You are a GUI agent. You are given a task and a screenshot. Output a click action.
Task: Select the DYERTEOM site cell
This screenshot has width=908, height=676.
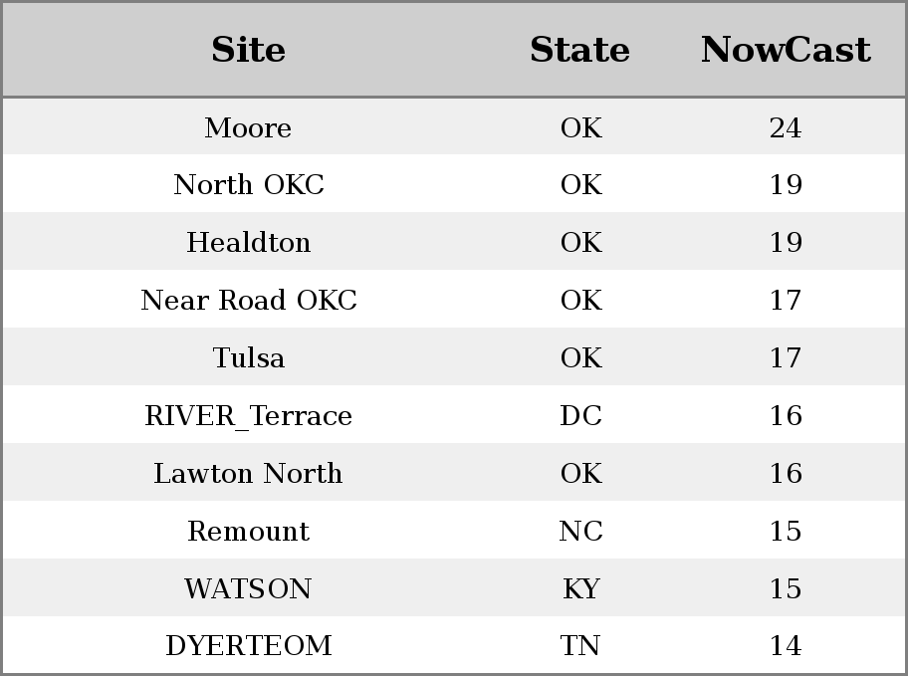click(249, 645)
